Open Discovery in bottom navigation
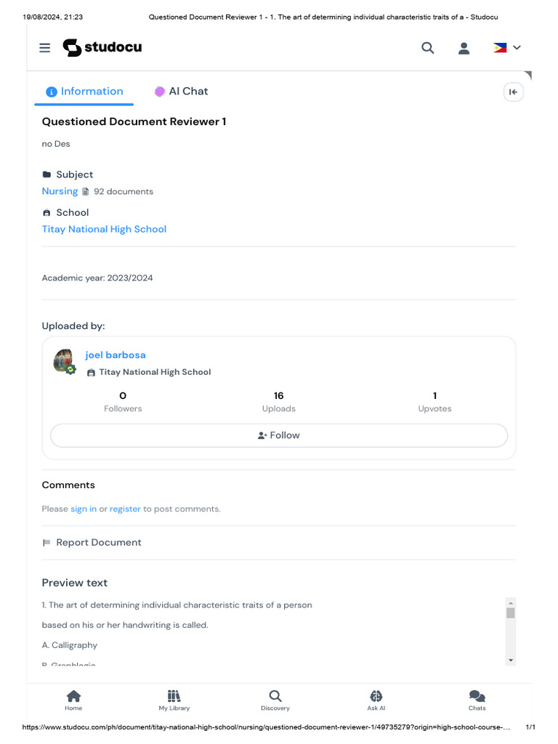The width and height of the screenshot is (558, 744). click(275, 700)
